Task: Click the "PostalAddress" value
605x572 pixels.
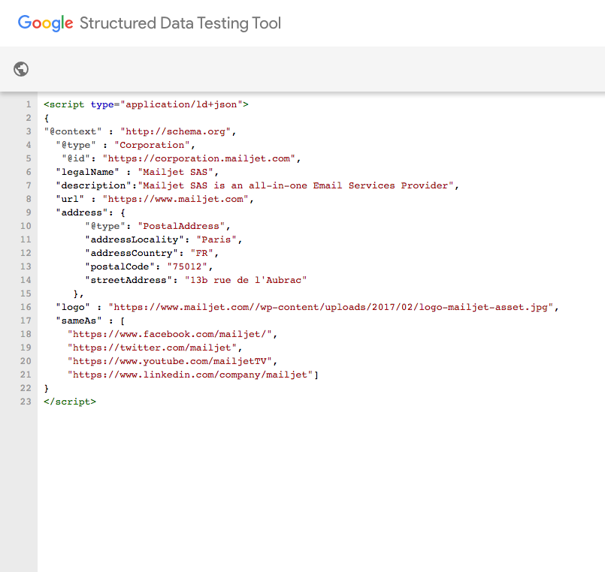Action: tap(181, 226)
